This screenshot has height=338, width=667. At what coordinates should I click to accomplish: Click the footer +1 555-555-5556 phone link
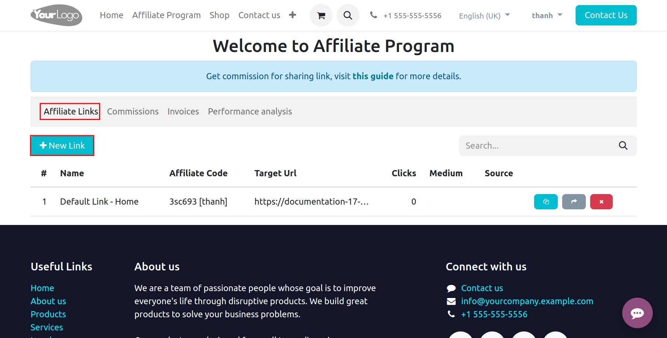[x=494, y=314]
